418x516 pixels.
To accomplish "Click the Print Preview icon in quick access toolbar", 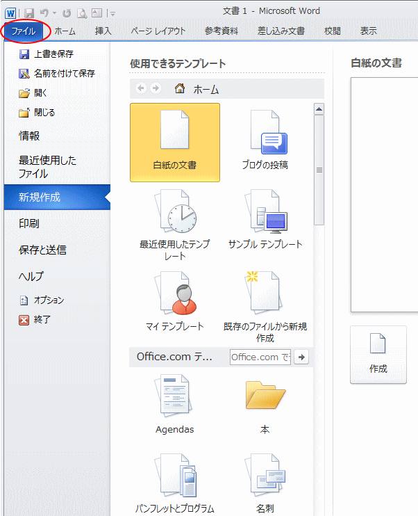I will coord(82,13).
